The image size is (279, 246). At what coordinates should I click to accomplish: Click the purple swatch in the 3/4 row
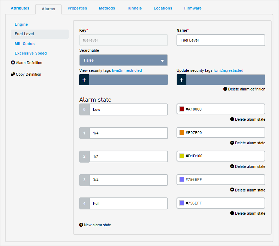182,179
